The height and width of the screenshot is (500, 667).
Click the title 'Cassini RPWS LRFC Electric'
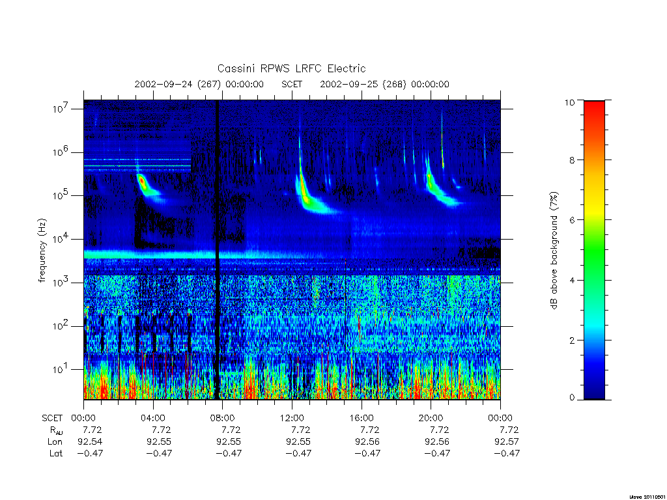291,69
